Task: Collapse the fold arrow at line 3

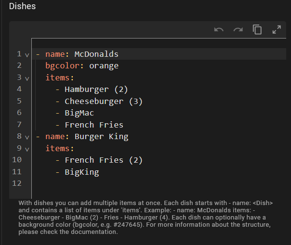Action: [x=27, y=78]
